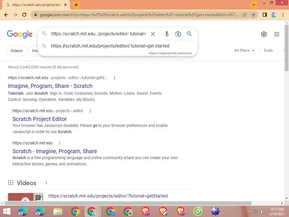Open a new tab with plus button
The image size is (289, 217).
pos(76,5)
